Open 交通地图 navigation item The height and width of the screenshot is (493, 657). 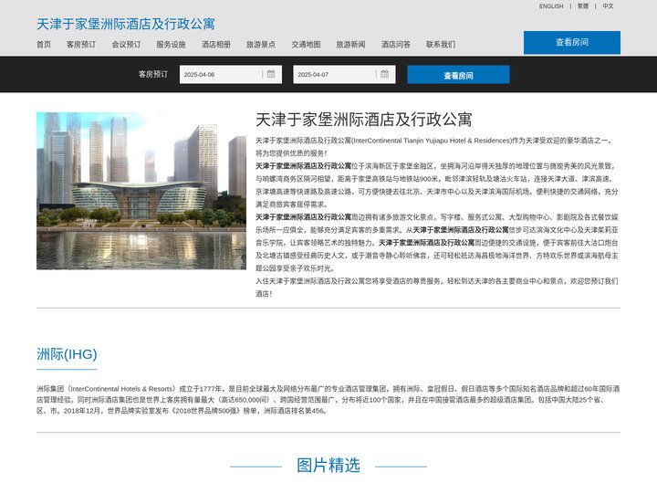(x=307, y=45)
